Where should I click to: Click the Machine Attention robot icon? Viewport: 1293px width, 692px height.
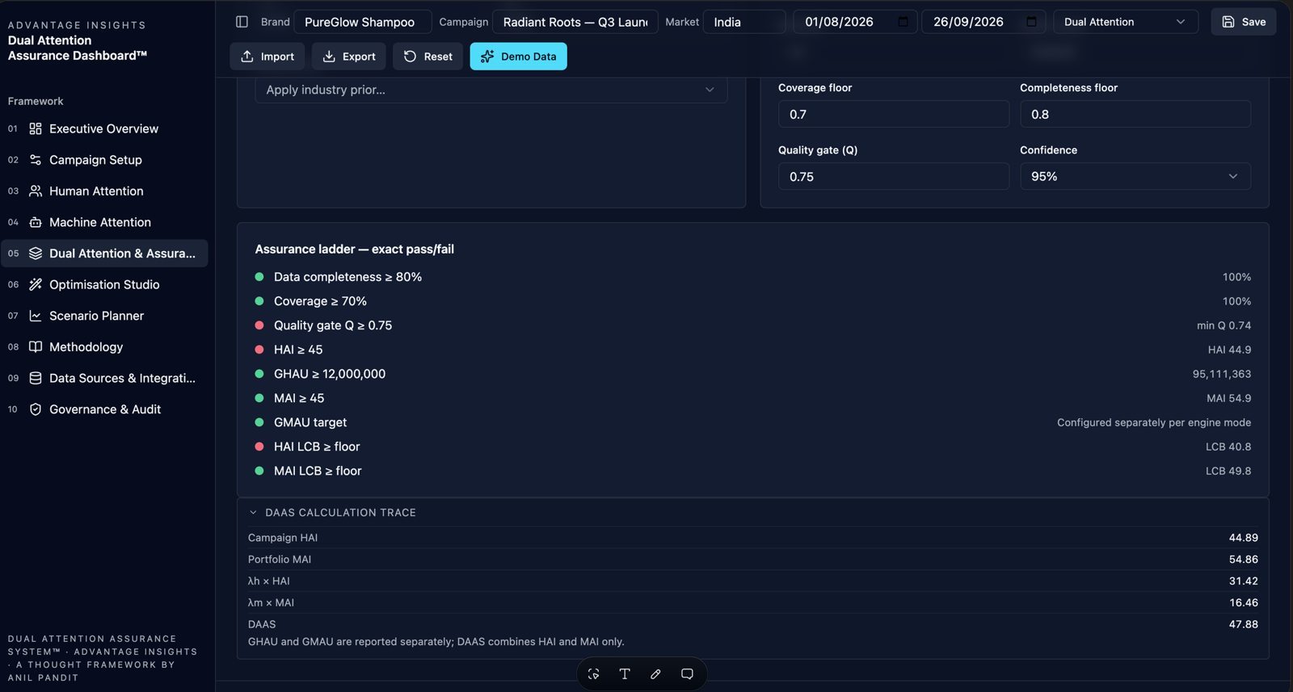[36, 222]
